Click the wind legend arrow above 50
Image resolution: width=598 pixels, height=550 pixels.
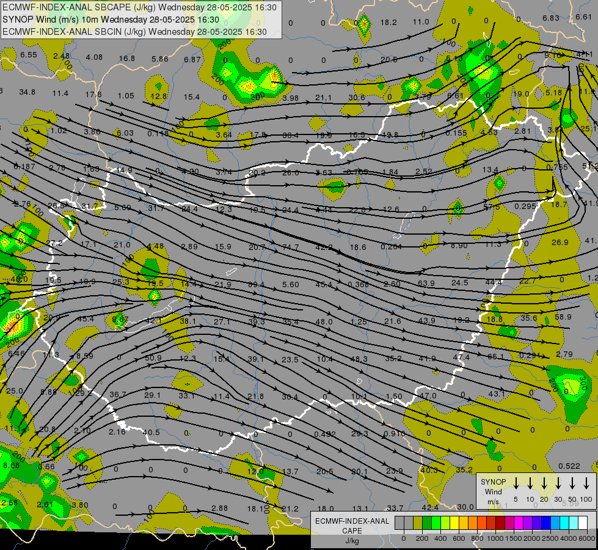pyautogui.click(x=572, y=483)
